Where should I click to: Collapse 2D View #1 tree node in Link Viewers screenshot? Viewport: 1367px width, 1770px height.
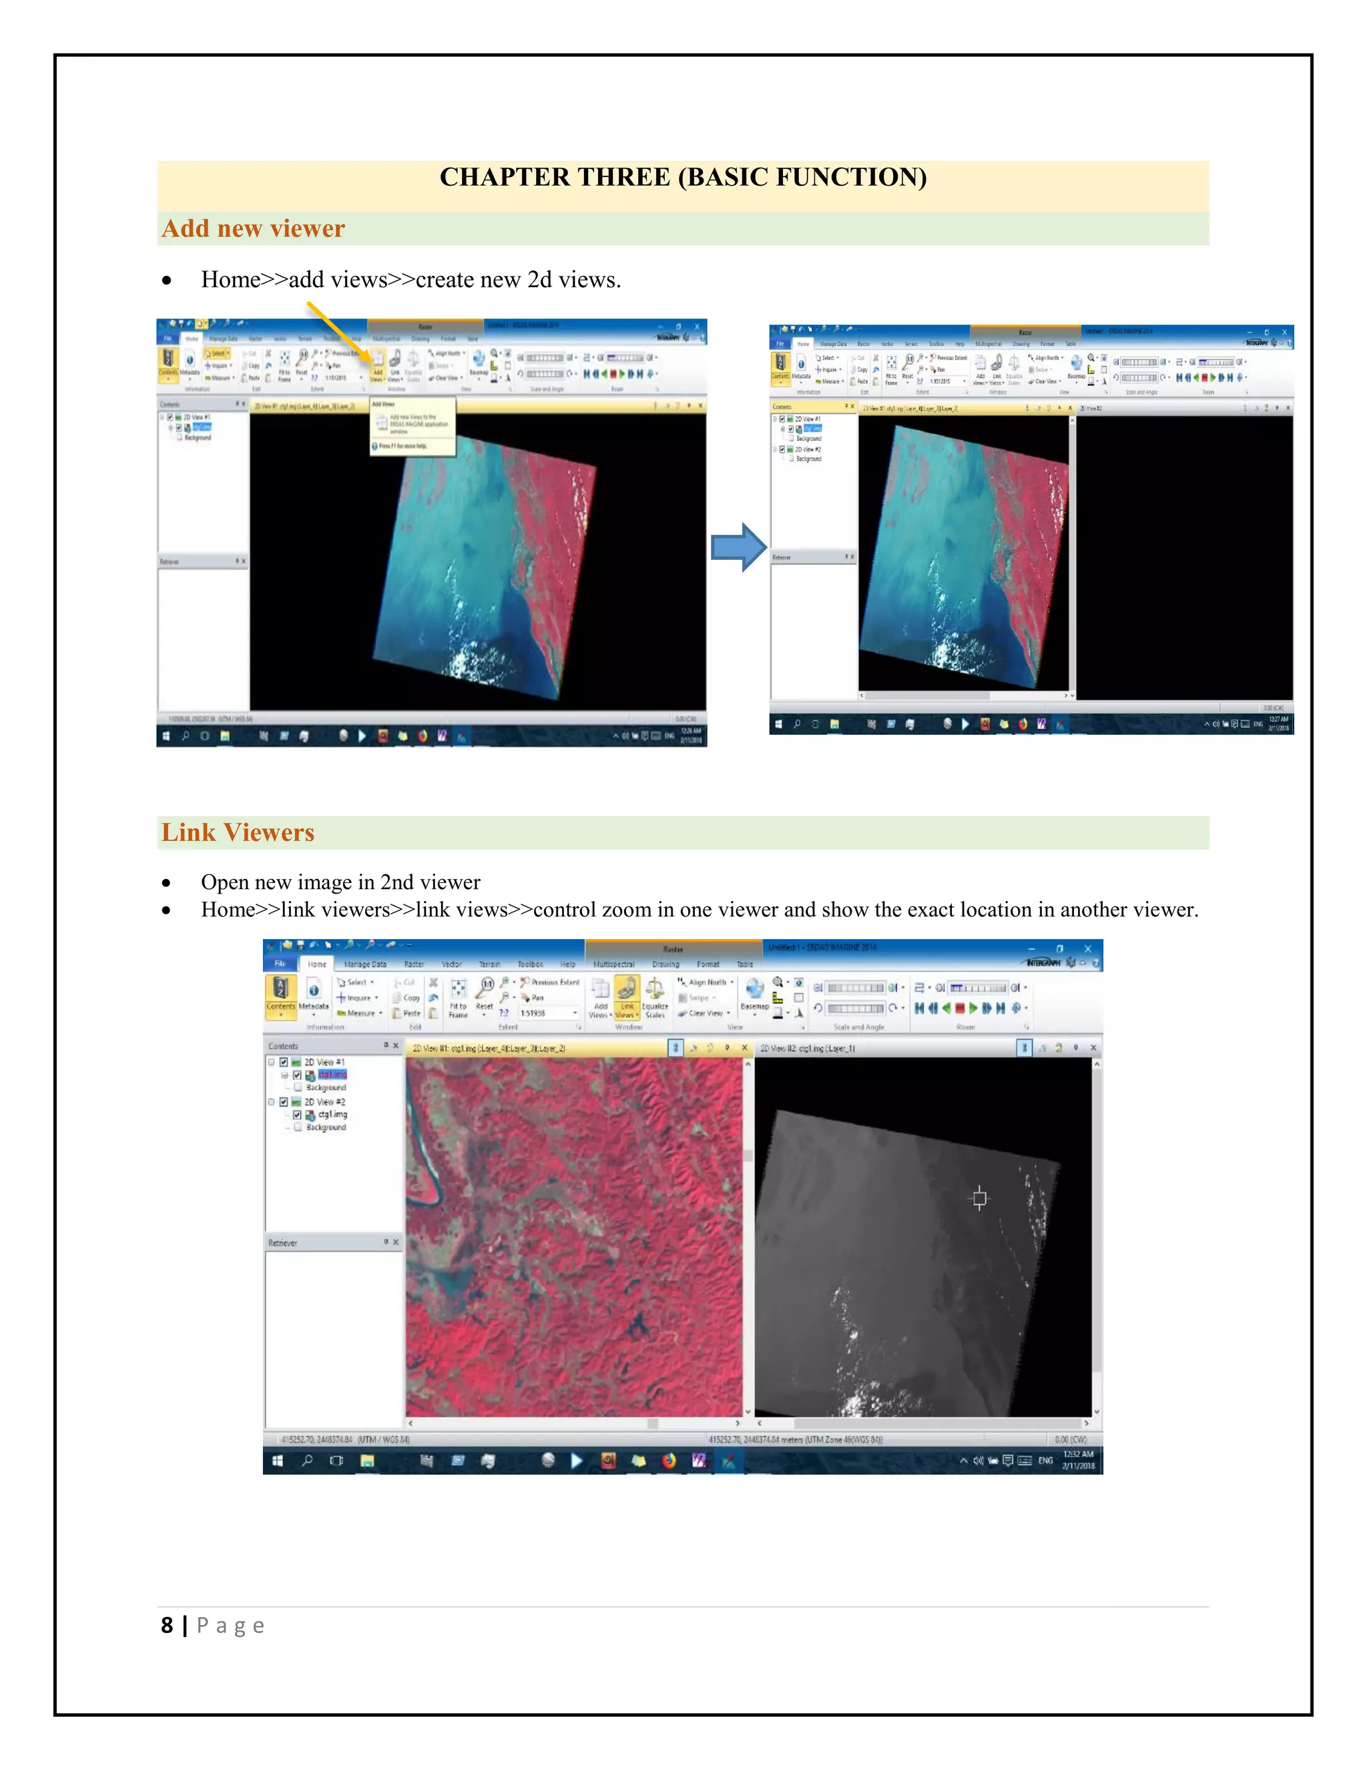(271, 1062)
